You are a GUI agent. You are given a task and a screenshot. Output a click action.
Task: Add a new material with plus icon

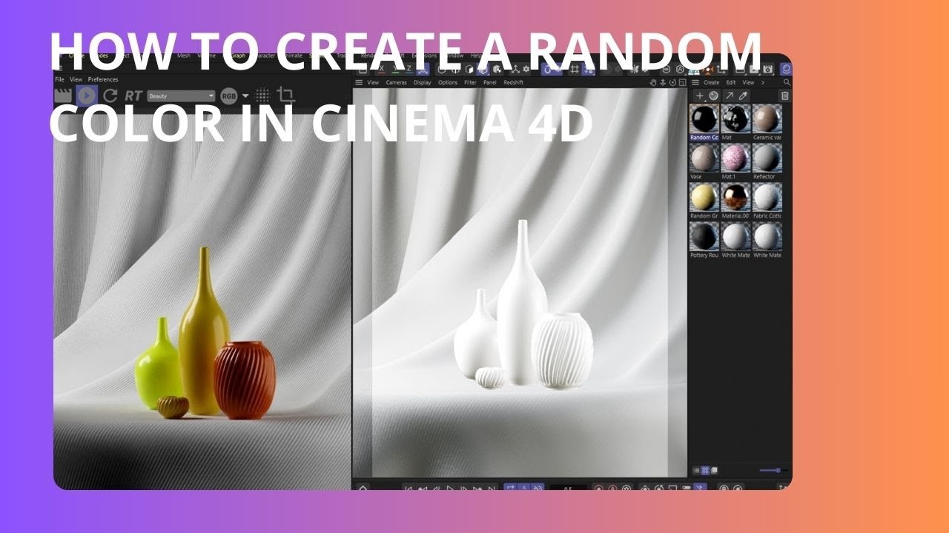[x=700, y=95]
